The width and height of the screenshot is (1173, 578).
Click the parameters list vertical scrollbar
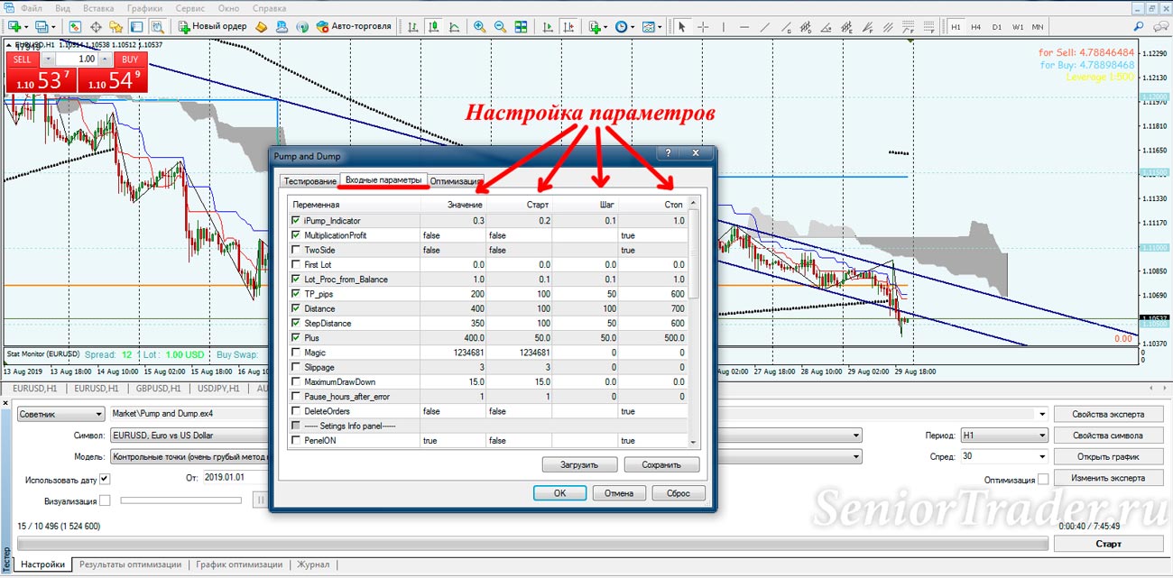click(x=694, y=322)
